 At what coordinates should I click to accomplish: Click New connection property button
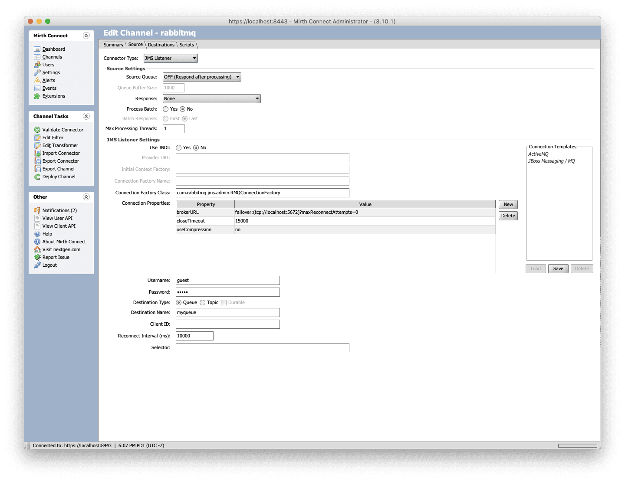coord(508,204)
